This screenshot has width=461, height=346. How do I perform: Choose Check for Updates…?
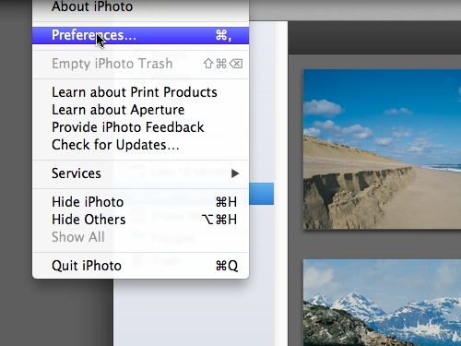click(x=140, y=145)
